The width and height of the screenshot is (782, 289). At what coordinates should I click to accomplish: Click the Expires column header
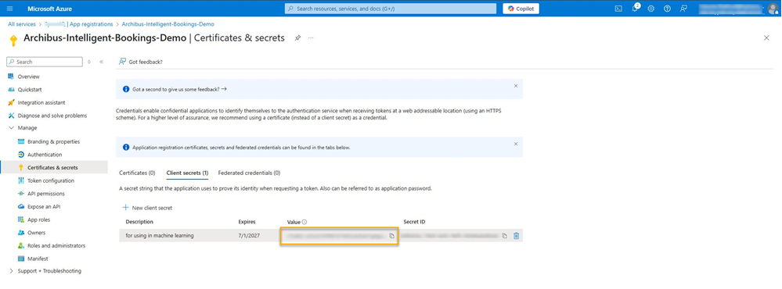(247, 221)
